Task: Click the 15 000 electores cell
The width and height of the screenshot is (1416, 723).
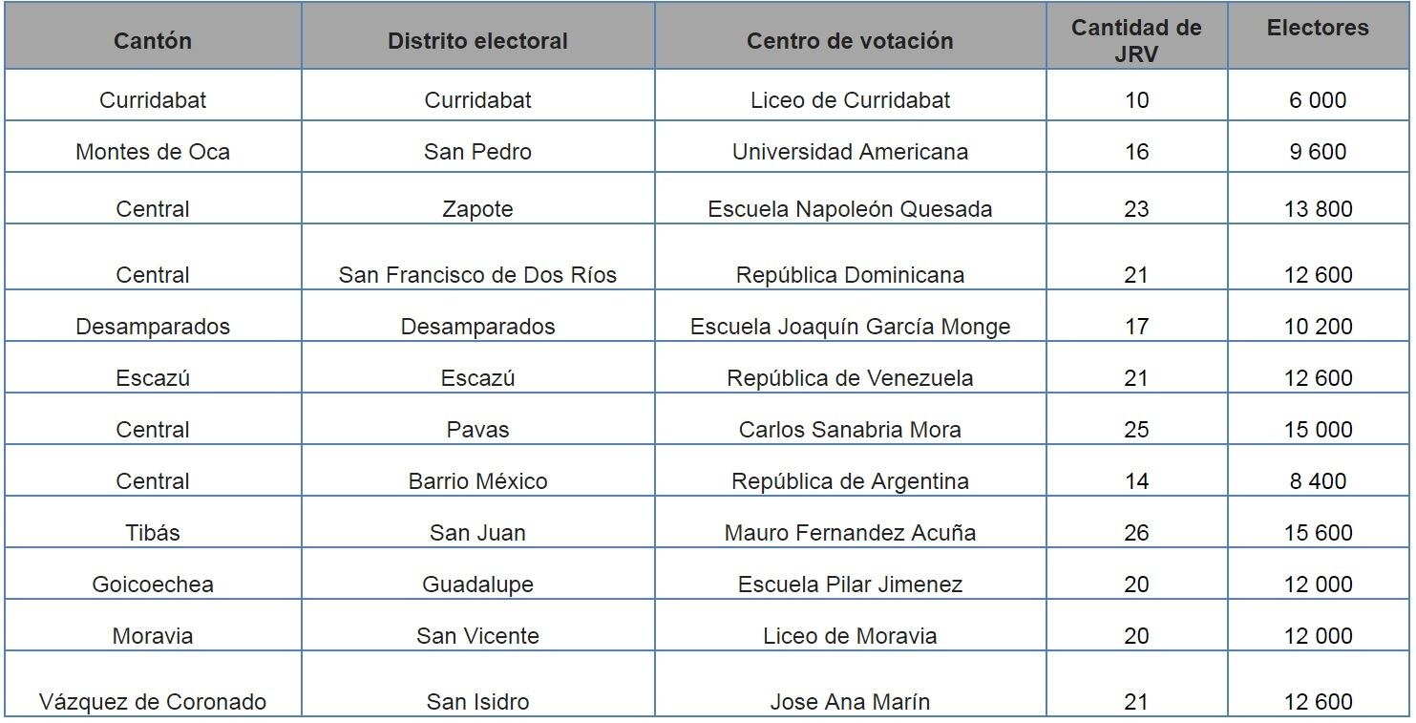Action: 1318,430
